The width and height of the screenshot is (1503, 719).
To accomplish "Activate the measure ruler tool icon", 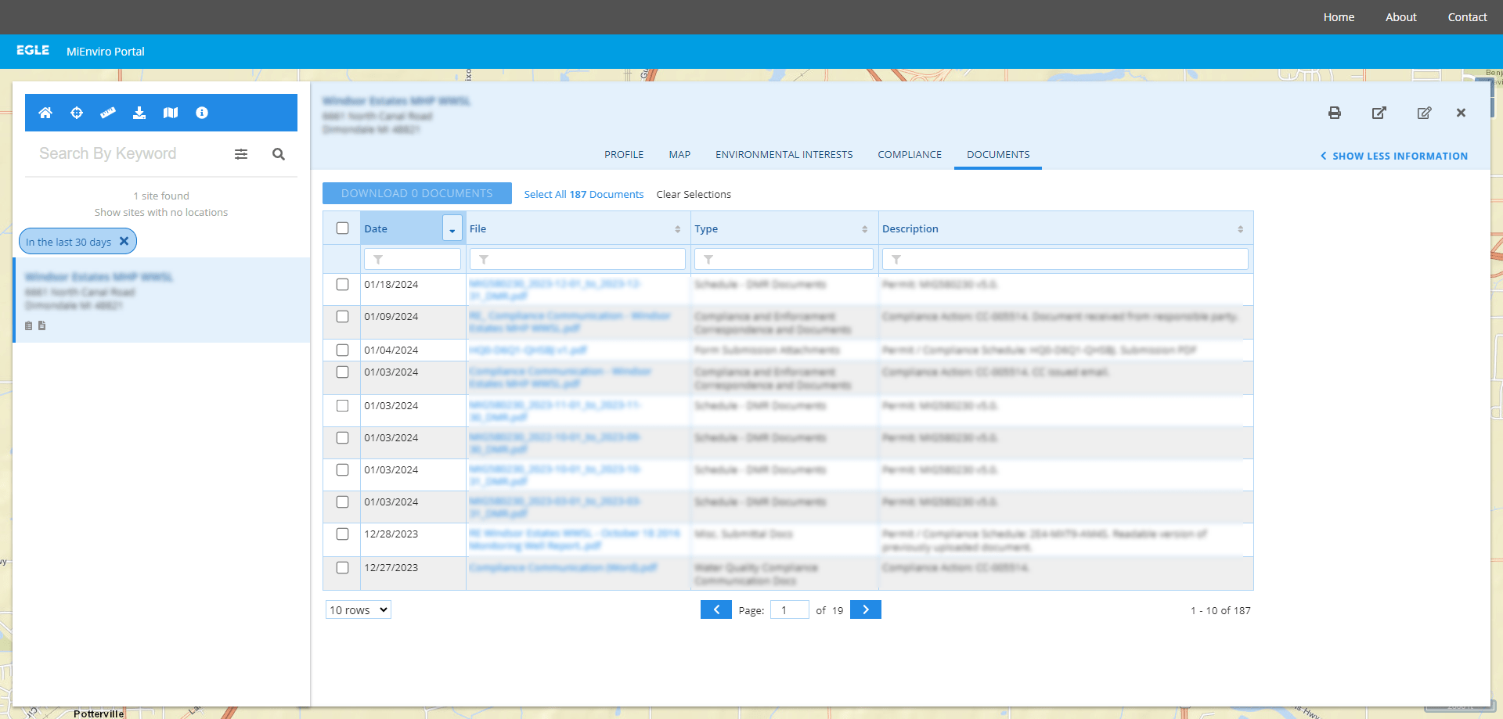I will (108, 113).
